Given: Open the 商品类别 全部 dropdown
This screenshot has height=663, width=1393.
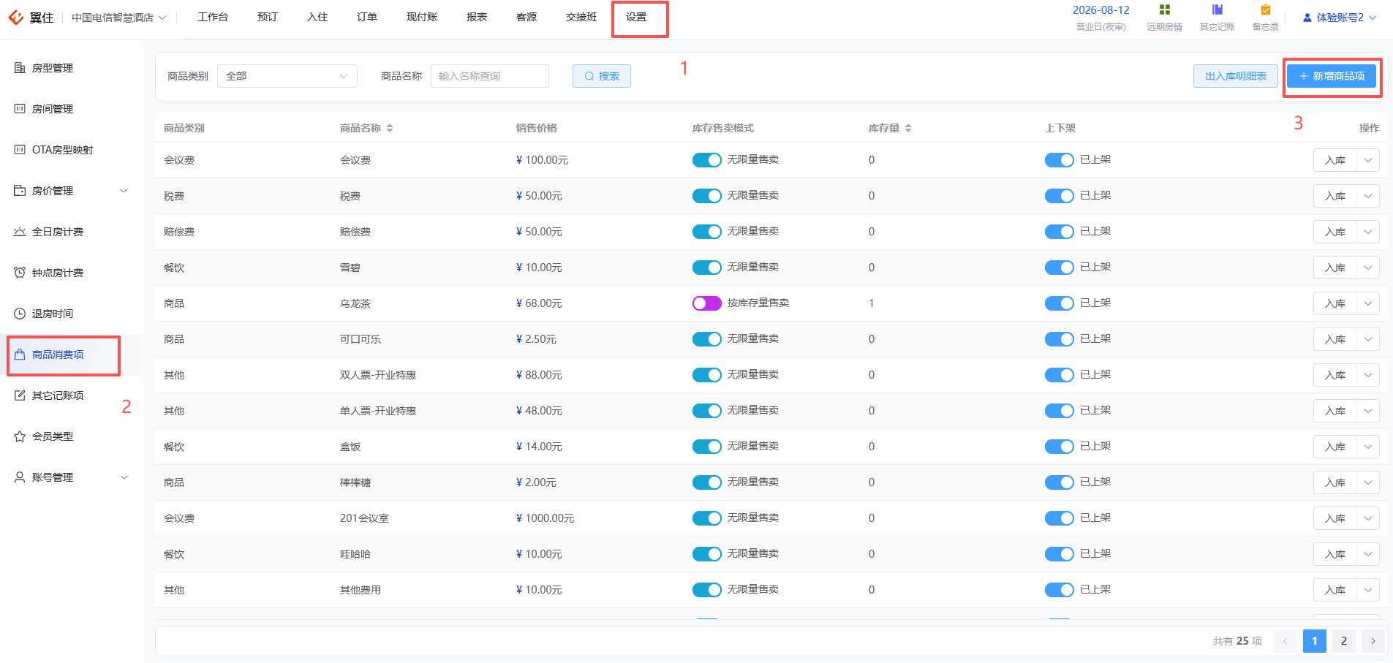Looking at the screenshot, I should (287, 76).
